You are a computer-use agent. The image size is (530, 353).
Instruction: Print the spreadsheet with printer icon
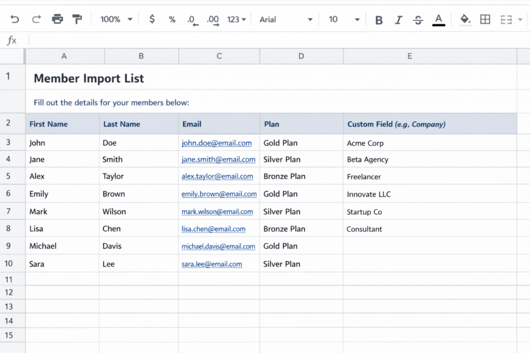click(x=57, y=19)
